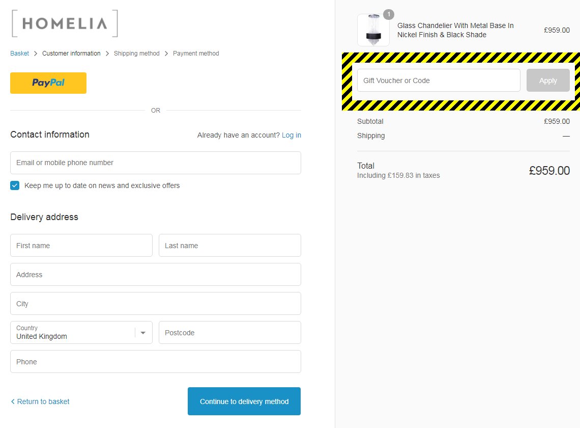Select Shipping method breadcrumb step

(136, 53)
